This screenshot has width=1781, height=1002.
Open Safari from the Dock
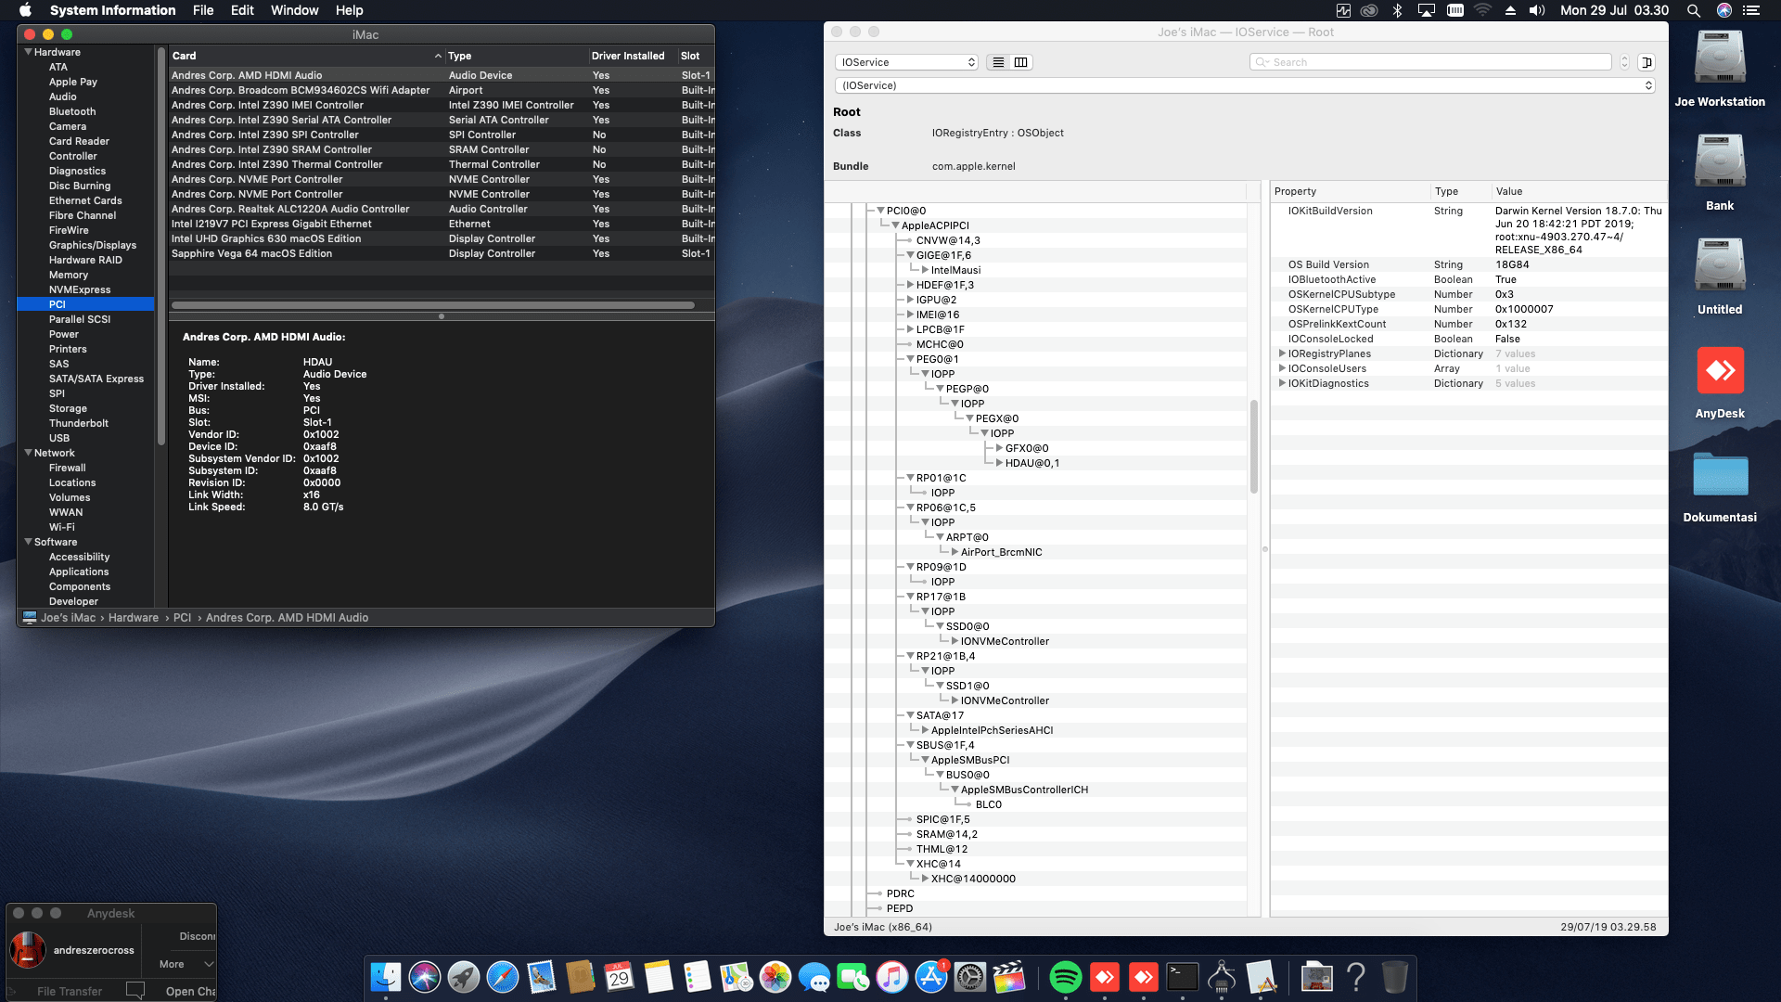point(503,977)
